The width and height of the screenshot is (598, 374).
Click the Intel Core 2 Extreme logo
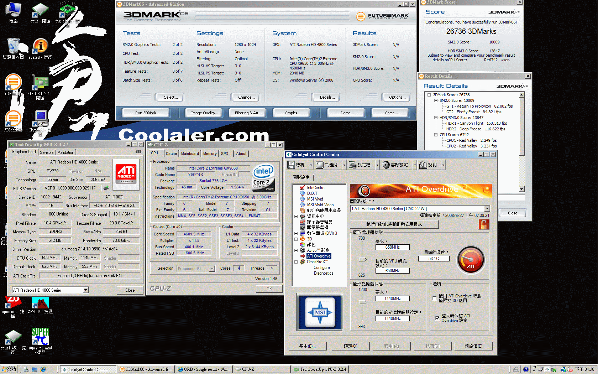(x=263, y=177)
